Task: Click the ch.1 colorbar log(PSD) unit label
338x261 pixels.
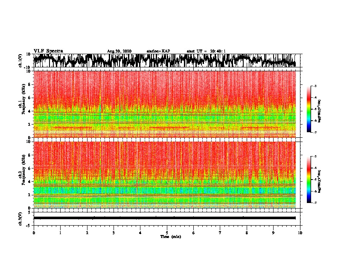Action: tap(320, 111)
